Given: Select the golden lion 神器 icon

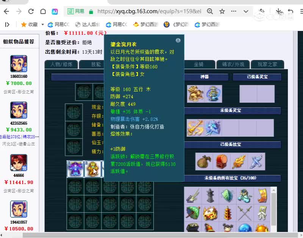Looking at the screenshot, I should click(x=195, y=94).
